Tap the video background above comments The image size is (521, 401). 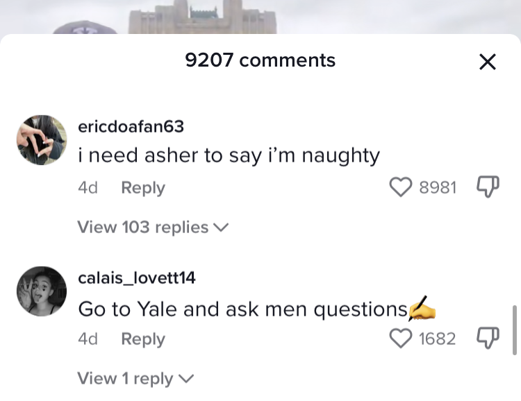(x=260, y=17)
